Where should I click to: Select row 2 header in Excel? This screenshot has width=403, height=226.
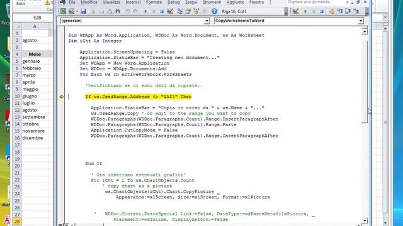click(x=17, y=40)
